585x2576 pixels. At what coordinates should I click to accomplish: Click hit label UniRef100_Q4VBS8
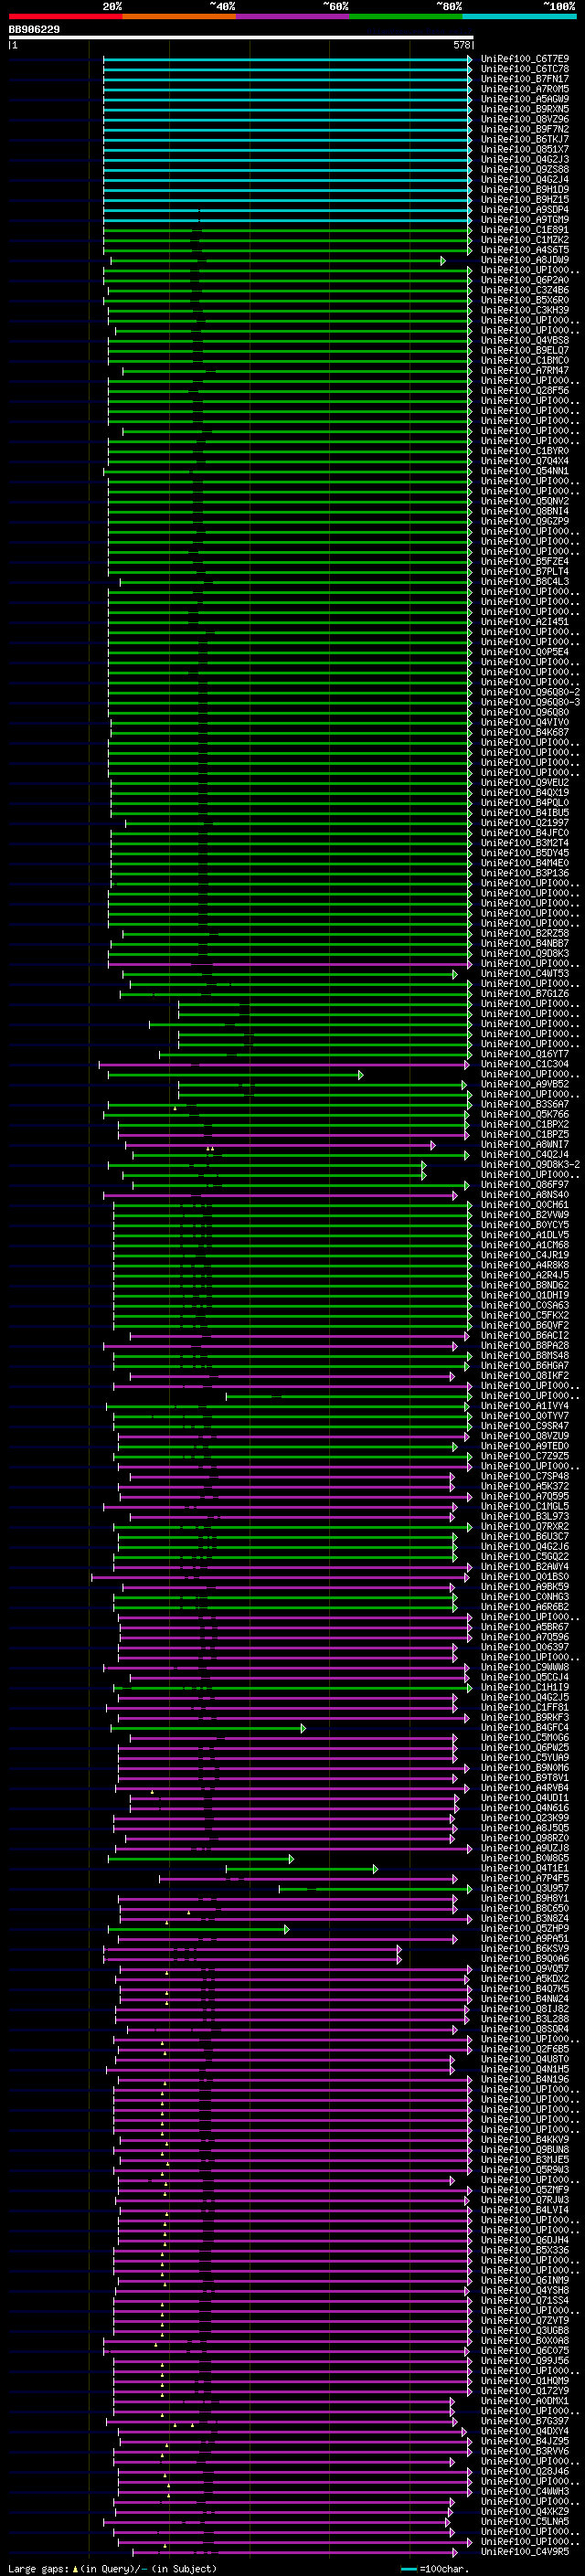coord(525,340)
